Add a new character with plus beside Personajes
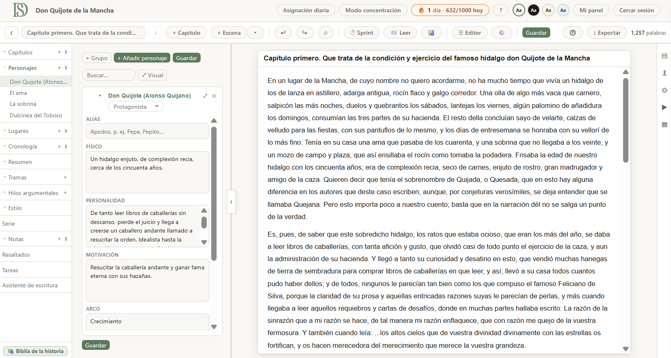The height and width of the screenshot is (358, 671). point(59,68)
